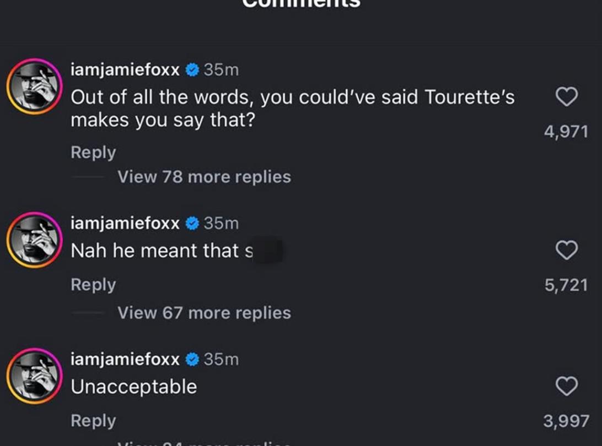Screen dimensions: 602x446
Task: Open iamjamiefoxx username above the "Unacceptable" comment
Action: [x=125, y=359]
